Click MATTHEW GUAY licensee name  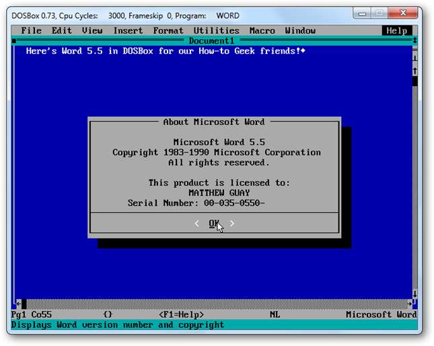219,193
